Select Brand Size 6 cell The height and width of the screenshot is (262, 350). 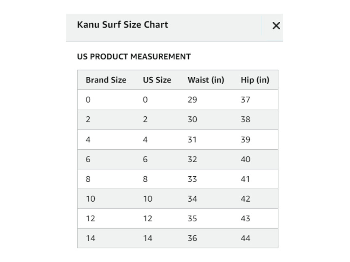[x=88, y=159]
